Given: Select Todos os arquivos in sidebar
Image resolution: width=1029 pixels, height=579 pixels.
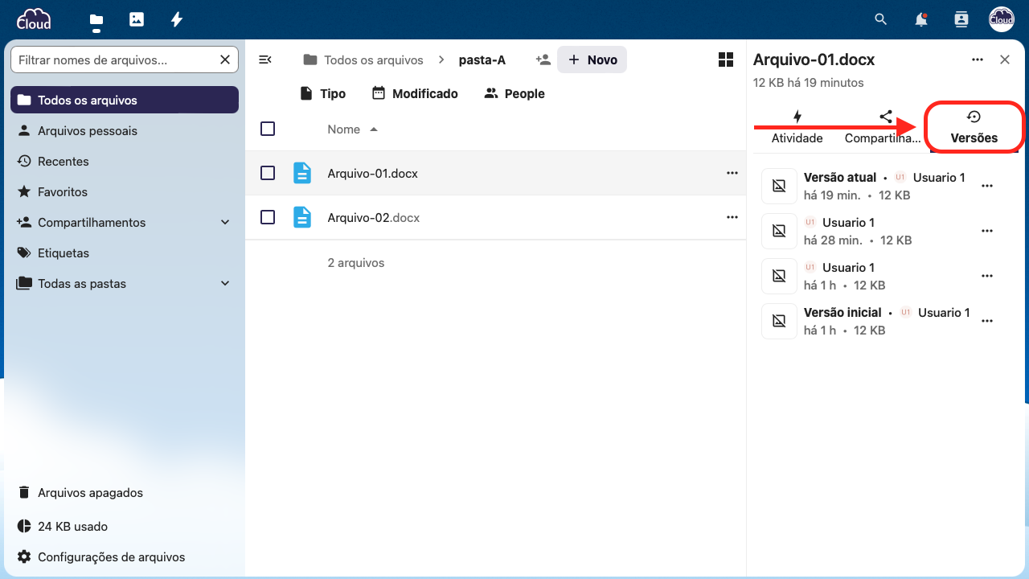Looking at the screenshot, I should 125,100.
